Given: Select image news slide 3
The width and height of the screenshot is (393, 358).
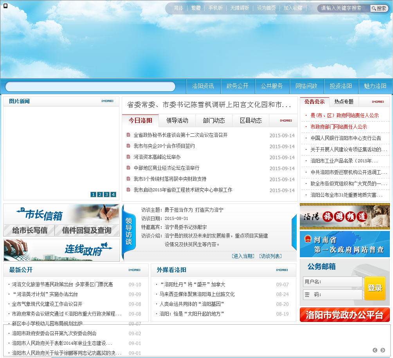Looking at the screenshot, I should tap(106, 194).
